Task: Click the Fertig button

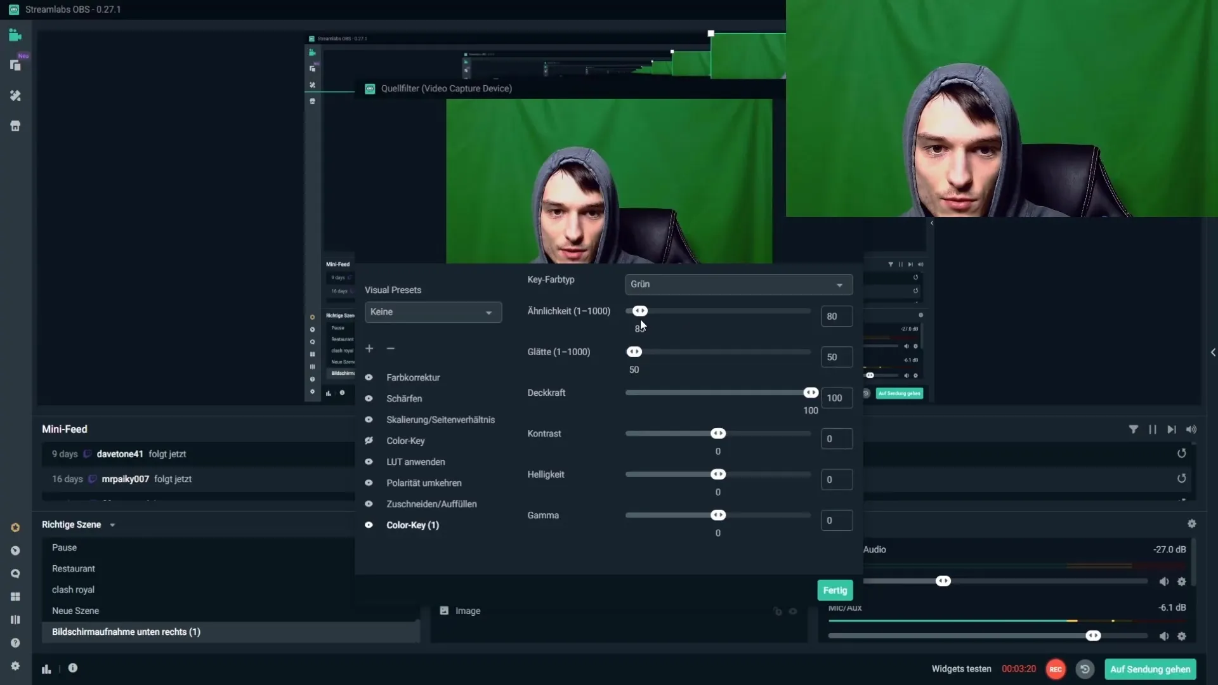Action: click(x=835, y=590)
